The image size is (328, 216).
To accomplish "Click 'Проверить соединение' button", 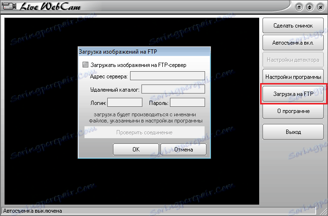I will pyautogui.click(x=144, y=132).
